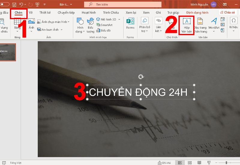Open the WordArt styles dropdown
Viewport: 240px width, 165px height.
click(x=214, y=25)
